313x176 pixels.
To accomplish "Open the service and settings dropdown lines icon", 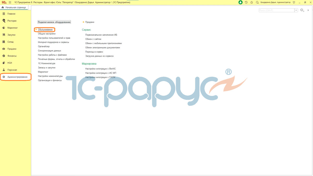I will [294, 2].
